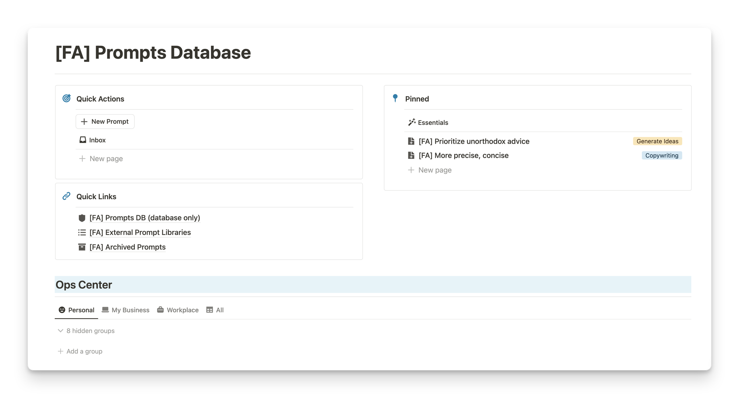Switch to the All tab

[x=215, y=310]
